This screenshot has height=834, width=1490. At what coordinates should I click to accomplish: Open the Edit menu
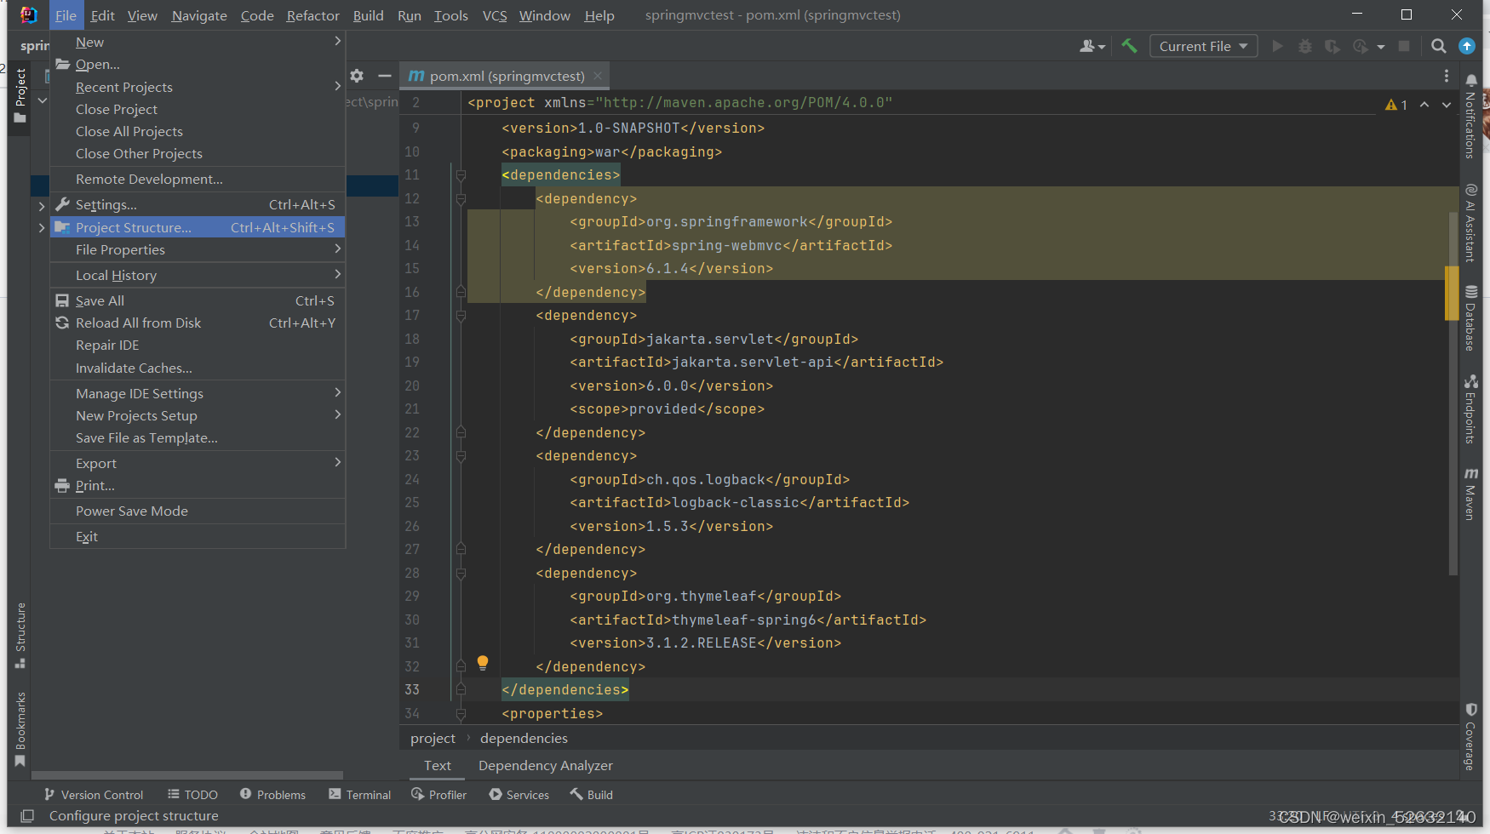102,15
